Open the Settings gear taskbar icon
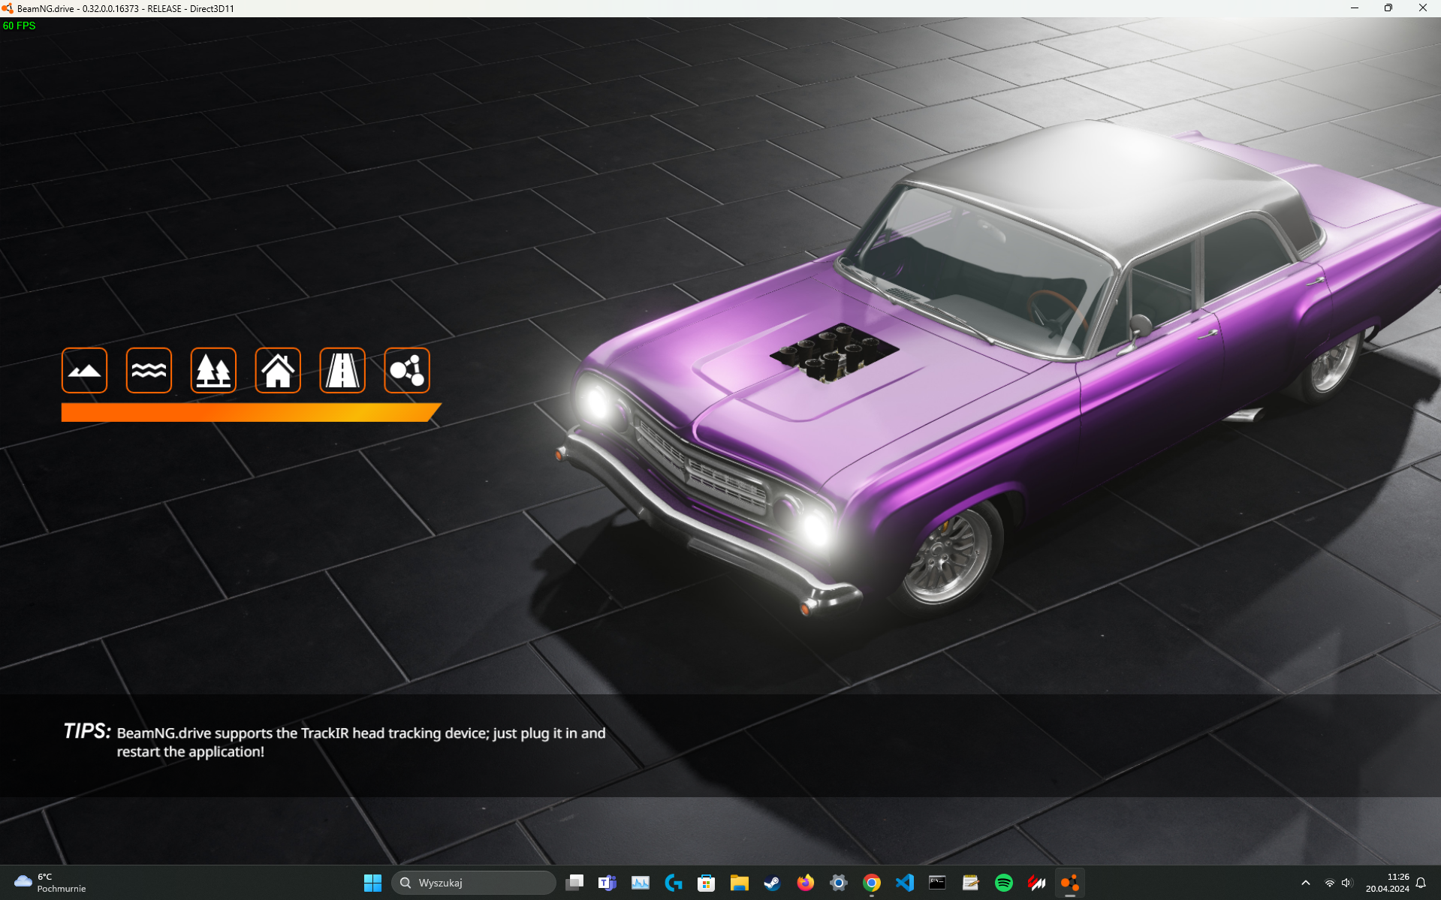Image resolution: width=1441 pixels, height=900 pixels. coord(838,883)
